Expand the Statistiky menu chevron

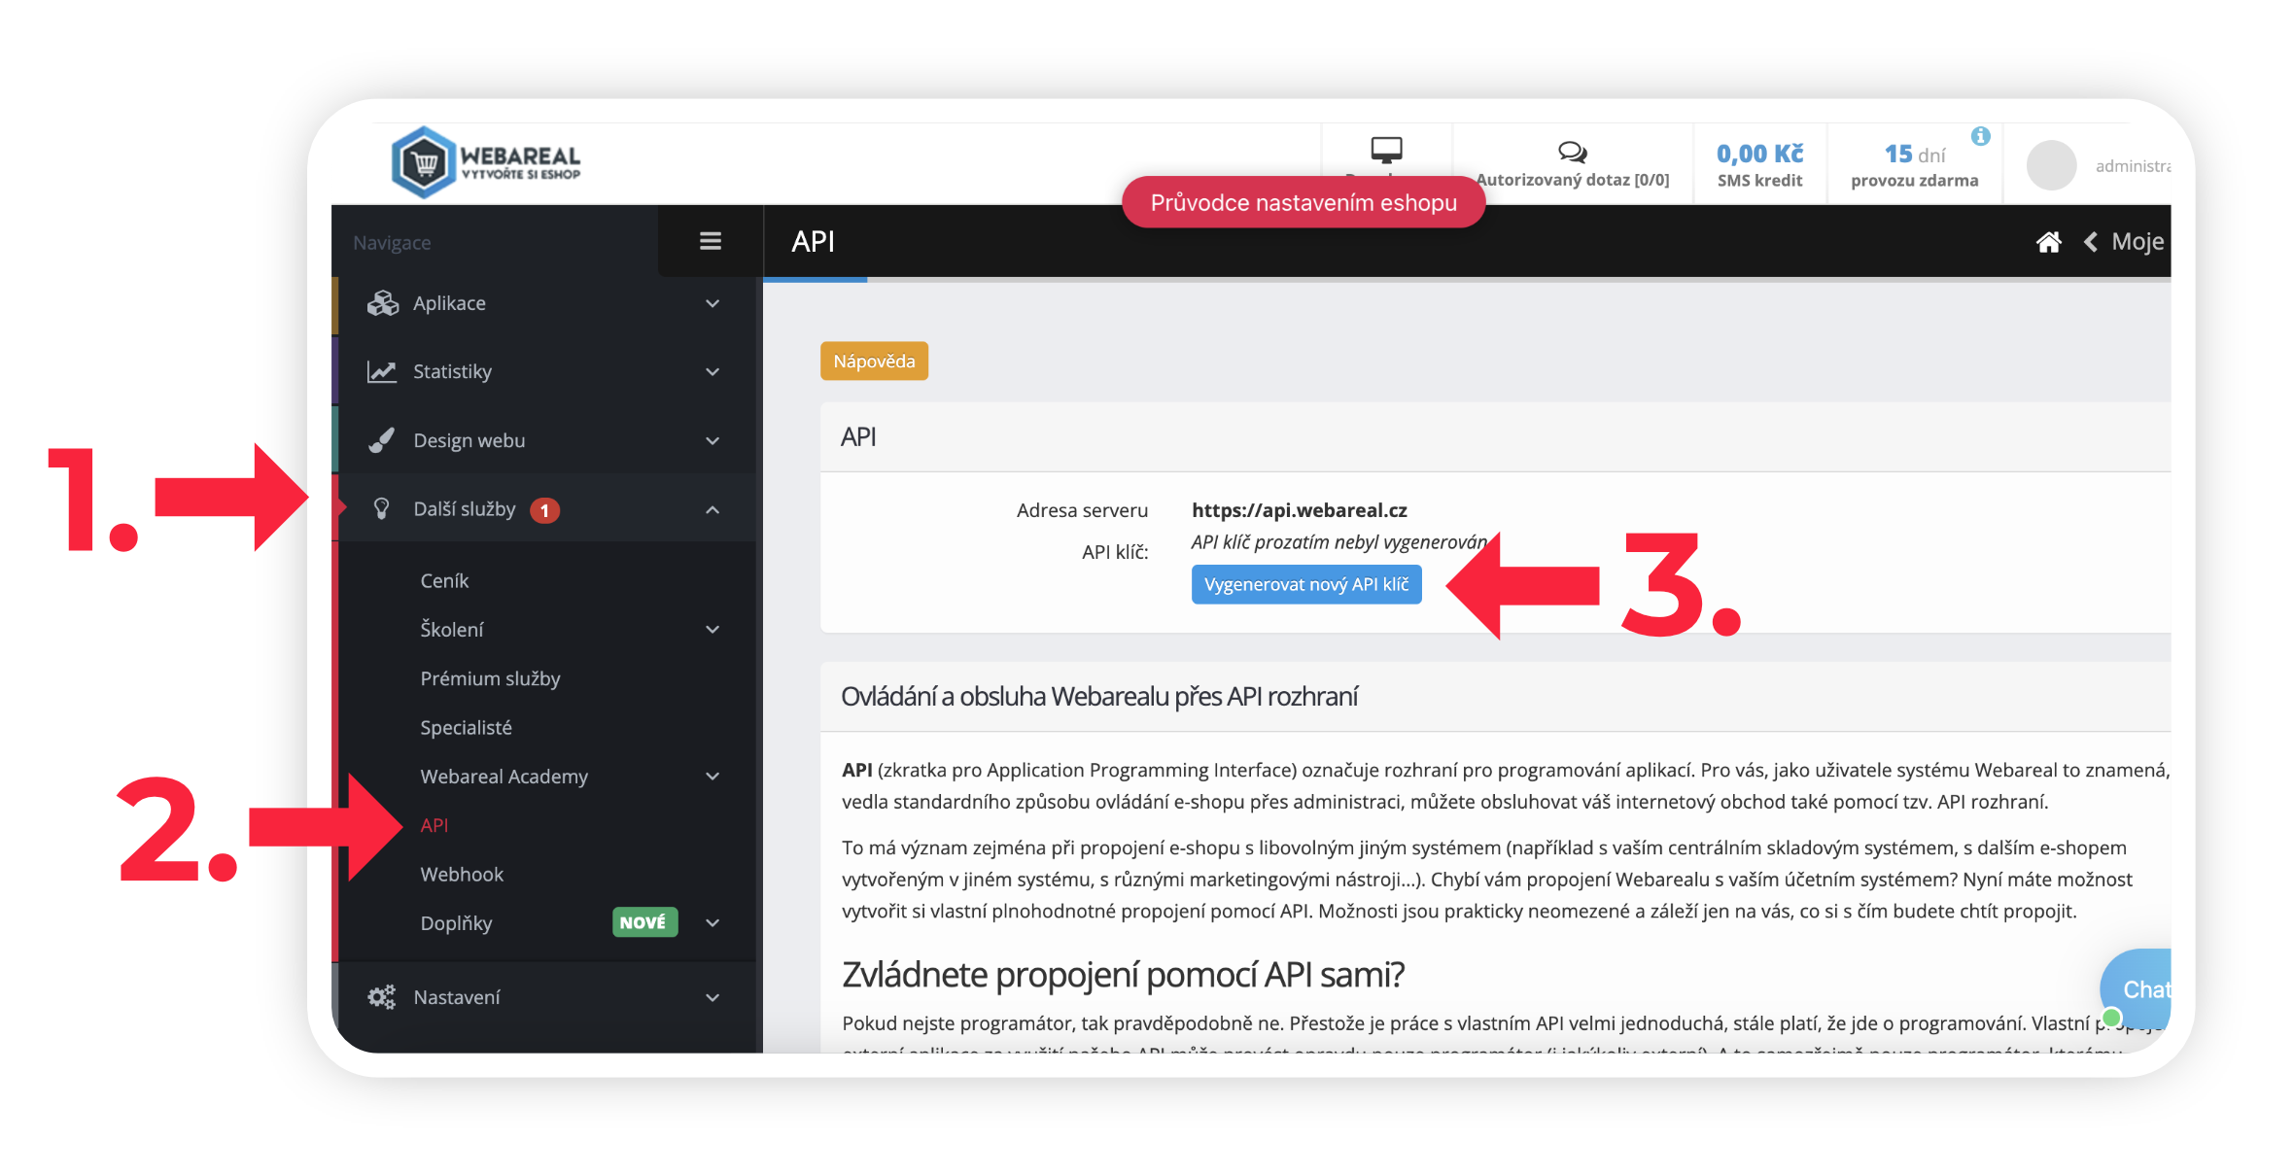pos(713,371)
